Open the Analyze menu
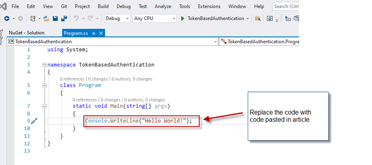 coord(163,7)
